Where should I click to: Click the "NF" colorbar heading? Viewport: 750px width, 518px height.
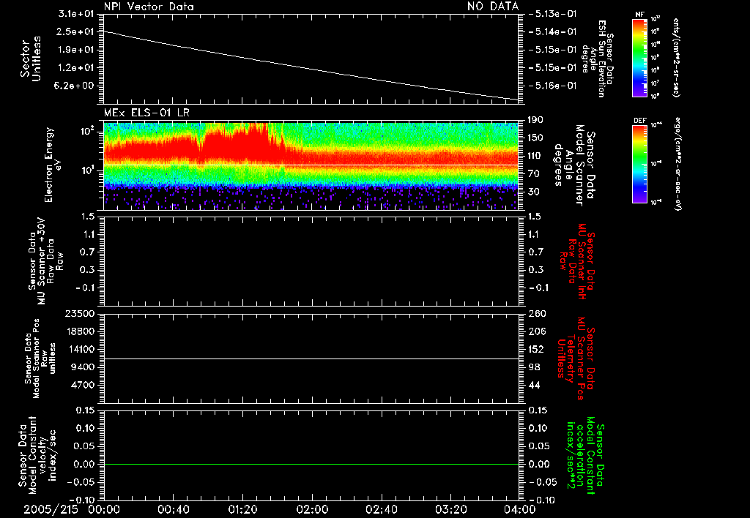(x=639, y=15)
